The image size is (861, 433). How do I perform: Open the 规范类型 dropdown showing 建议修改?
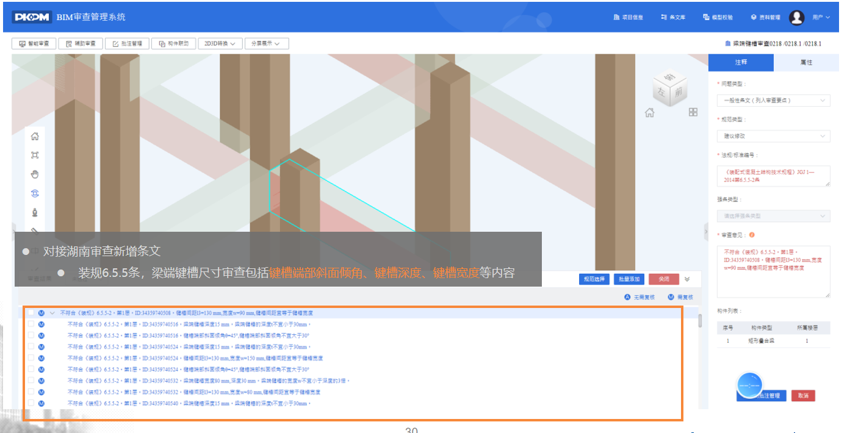[773, 136]
